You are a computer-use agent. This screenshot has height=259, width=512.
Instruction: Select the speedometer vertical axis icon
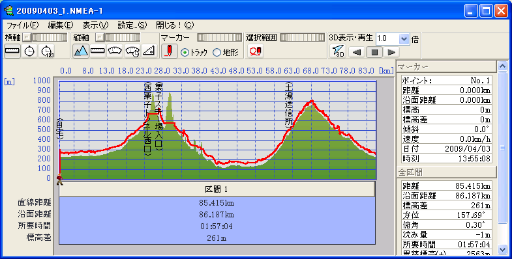(x=115, y=51)
